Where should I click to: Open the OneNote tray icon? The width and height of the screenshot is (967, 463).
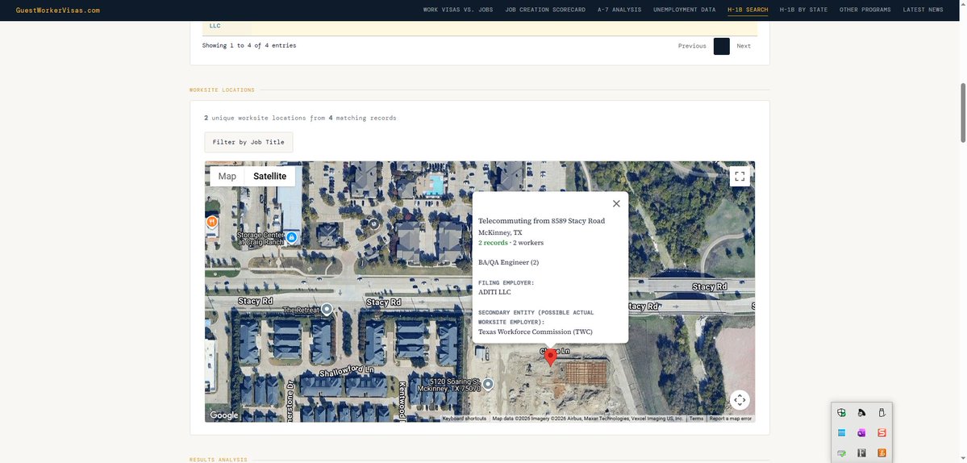pyautogui.click(x=861, y=433)
